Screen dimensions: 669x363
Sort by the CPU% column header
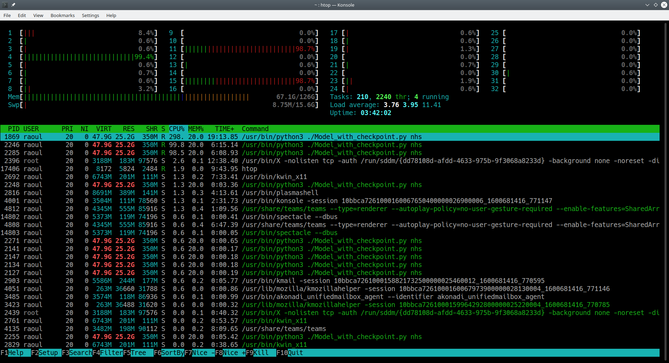pos(177,129)
